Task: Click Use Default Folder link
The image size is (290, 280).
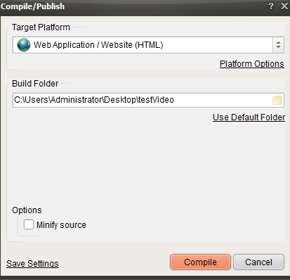Action: [249, 117]
